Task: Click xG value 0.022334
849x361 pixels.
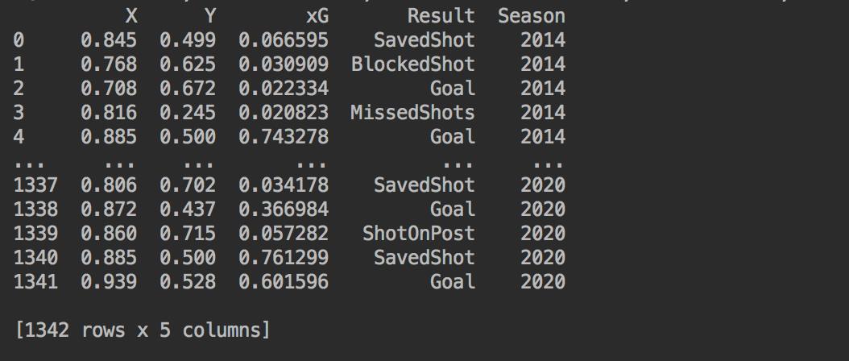Action: 284,89
